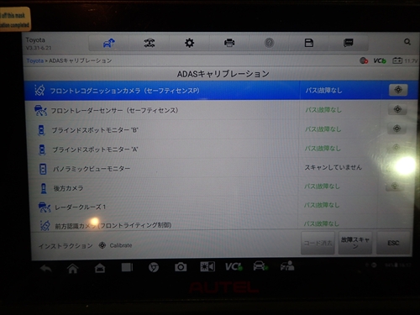Screen dimensions: 420x315
Task: Open the help question mark icon
Action: tap(269, 43)
